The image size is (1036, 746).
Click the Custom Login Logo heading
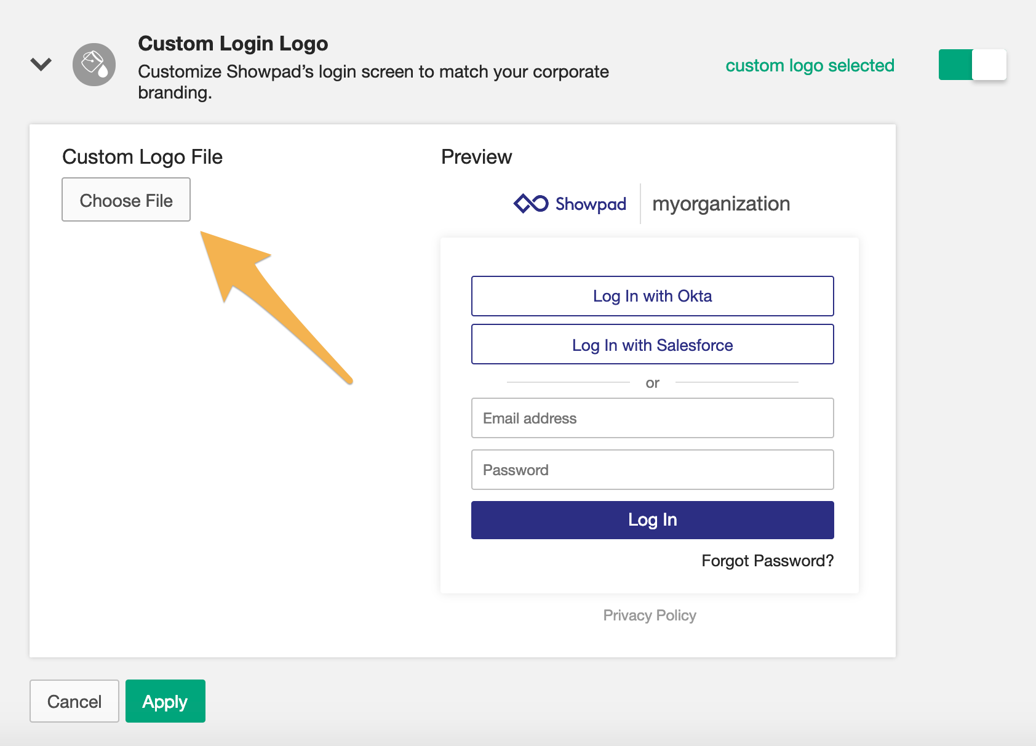point(233,44)
